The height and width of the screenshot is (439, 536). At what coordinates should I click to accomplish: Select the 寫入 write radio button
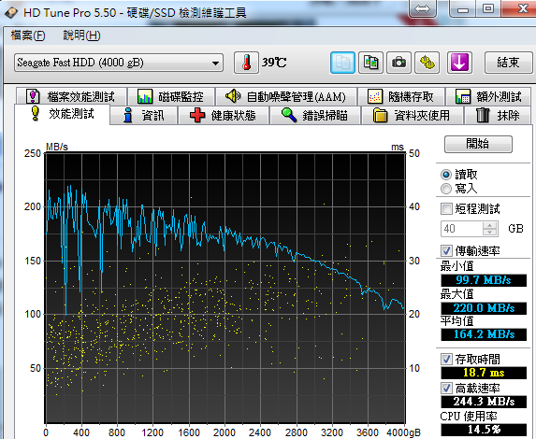point(446,189)
